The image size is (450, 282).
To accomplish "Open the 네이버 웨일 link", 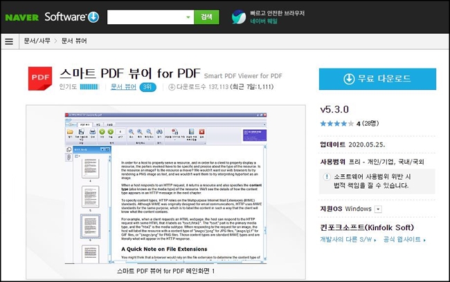I will pos(264,21).
